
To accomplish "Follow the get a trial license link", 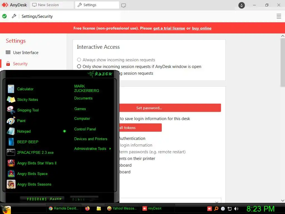I will click(x=169, y=28).
